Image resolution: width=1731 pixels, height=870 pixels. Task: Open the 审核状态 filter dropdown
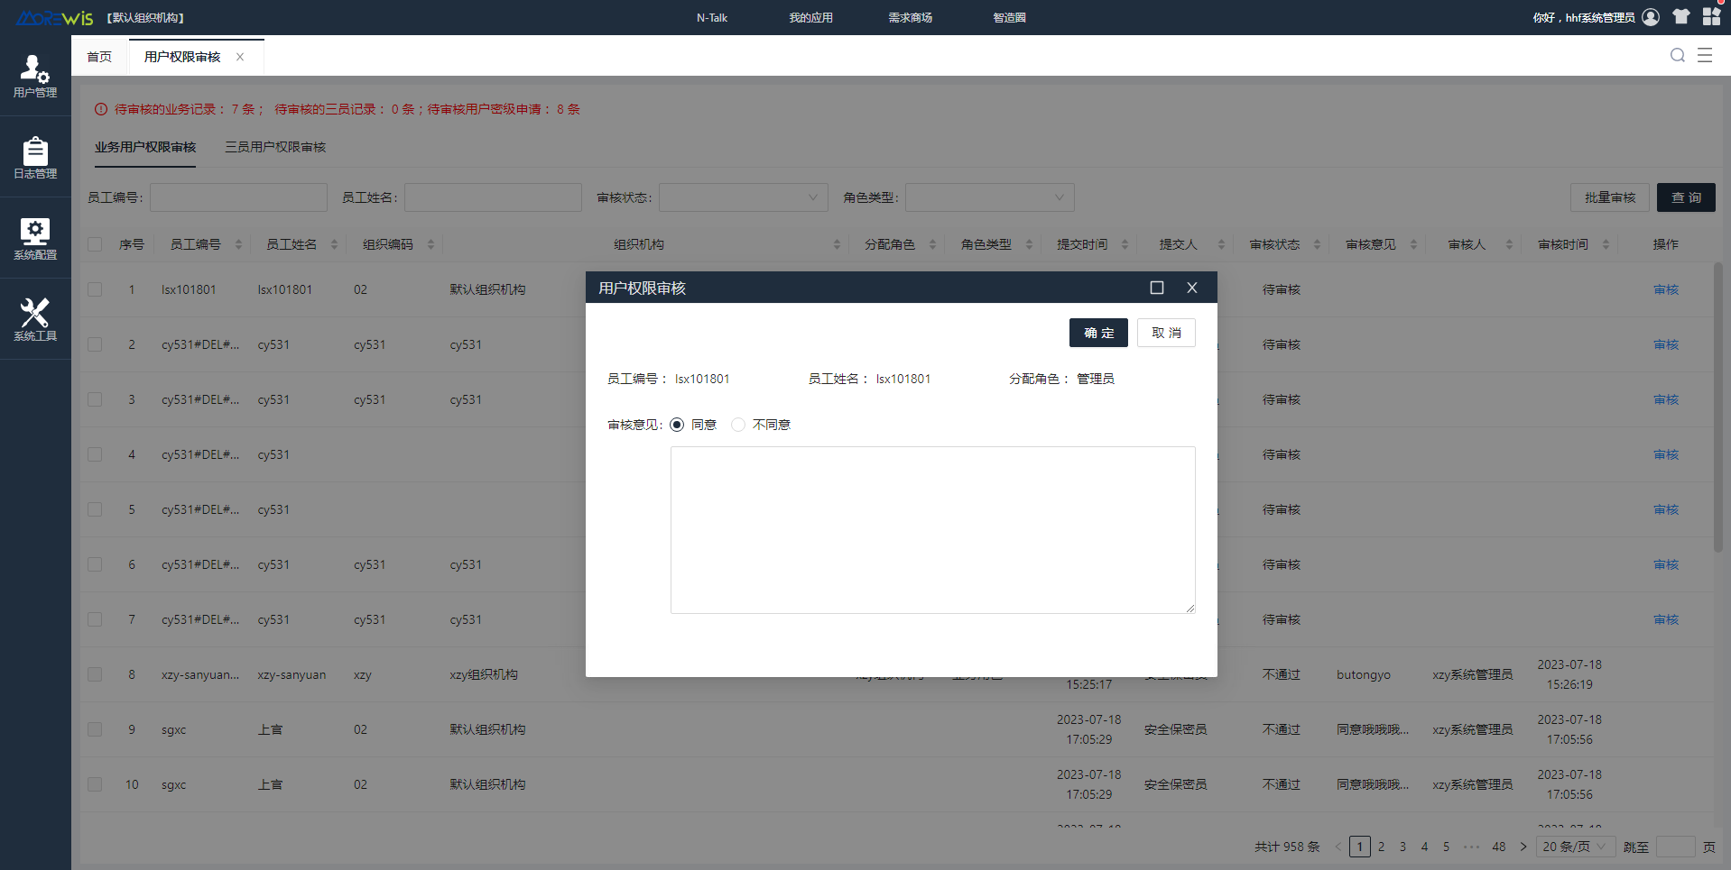[x=743, y=197]
